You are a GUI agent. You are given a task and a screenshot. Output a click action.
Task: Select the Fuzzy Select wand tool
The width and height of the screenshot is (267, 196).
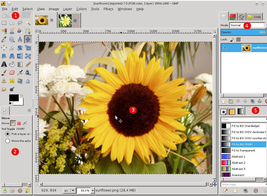[x=28, y=23]
